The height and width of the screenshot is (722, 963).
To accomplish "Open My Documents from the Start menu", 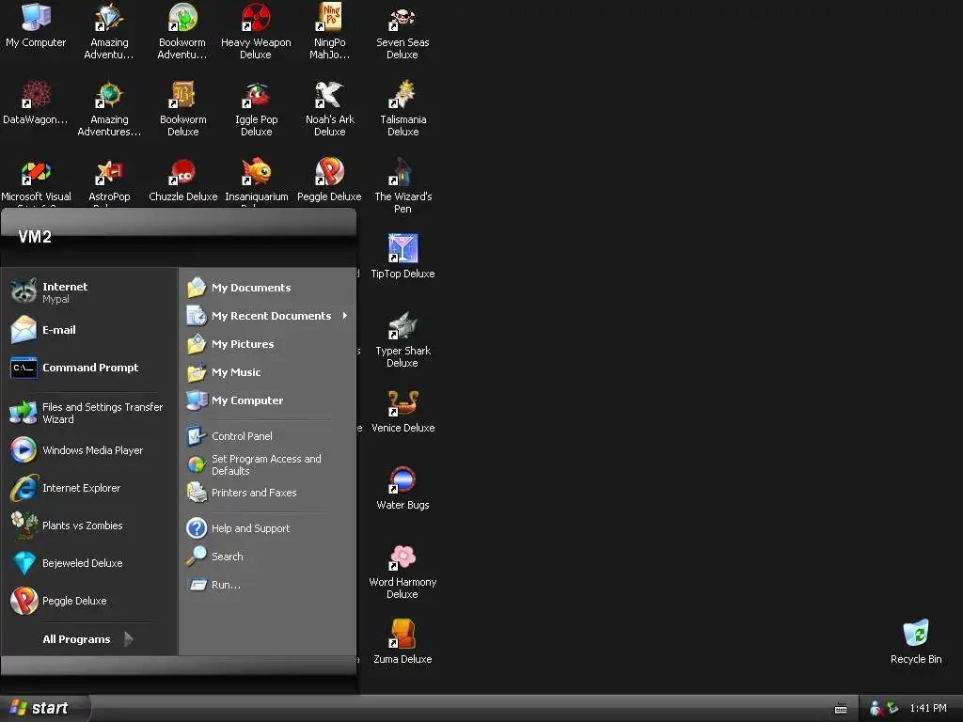I will pyautogui.click(x=268, y=288).
